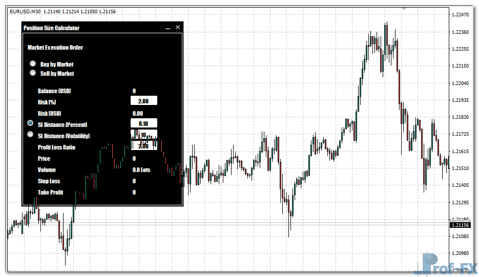Click the Take Profit label
Screen dimensions: 479x277
click(x=50, y=193)
